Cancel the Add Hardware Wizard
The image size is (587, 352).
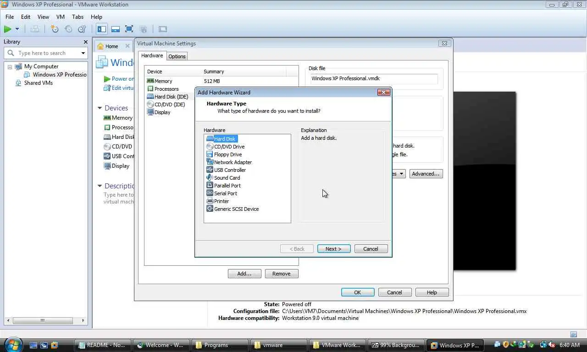[371, 249]
